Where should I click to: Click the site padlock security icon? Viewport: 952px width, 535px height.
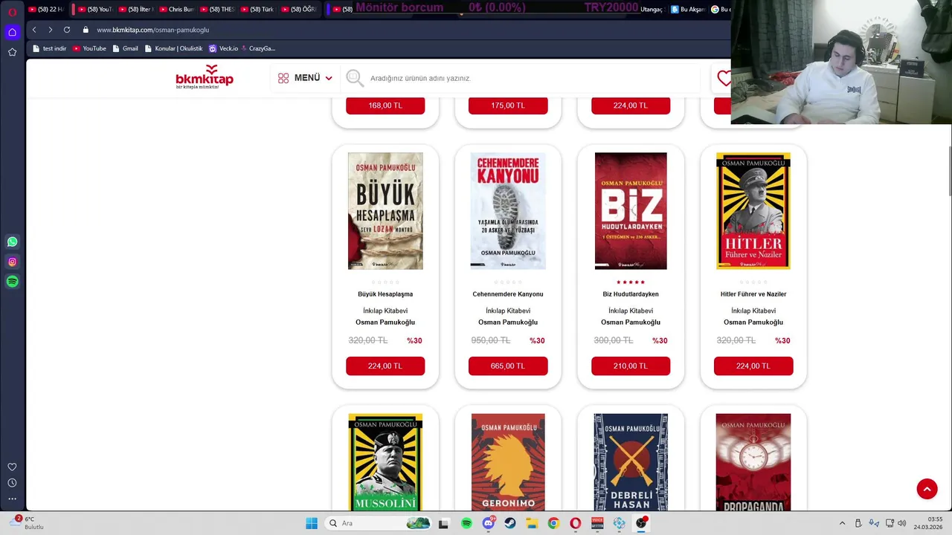pos(86,30)
